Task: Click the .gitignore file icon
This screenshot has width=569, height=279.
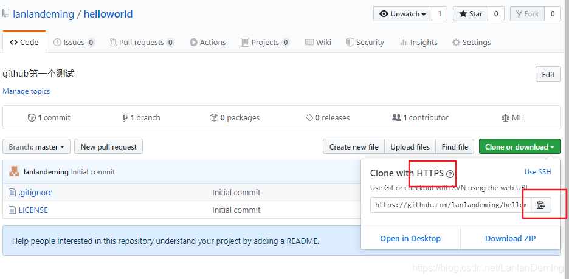Action: pos(12,192)
